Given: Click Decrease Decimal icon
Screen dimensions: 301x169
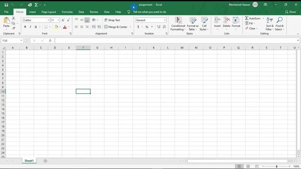Looking at the screenshot, I should (x=164, y=27).
